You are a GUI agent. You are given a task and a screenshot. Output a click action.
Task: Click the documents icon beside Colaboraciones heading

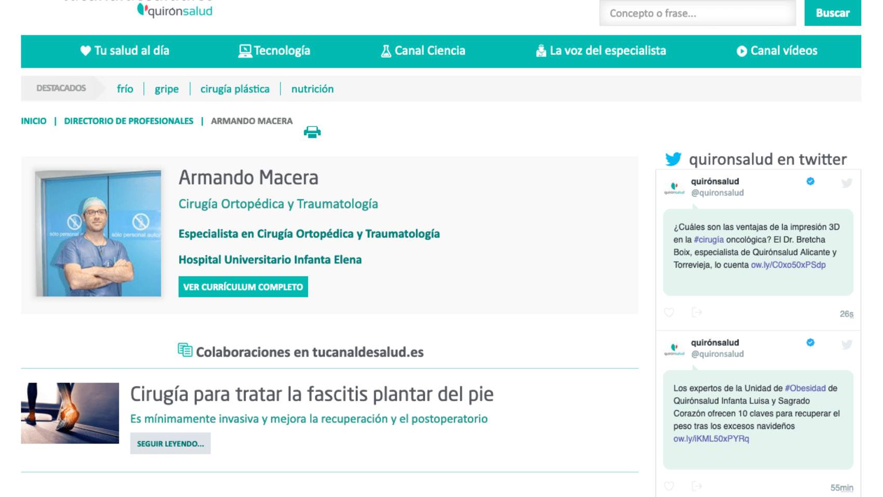coord(185,350)
